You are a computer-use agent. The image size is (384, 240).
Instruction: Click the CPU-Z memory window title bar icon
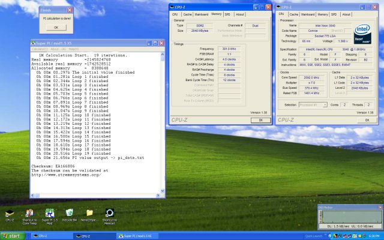click(x=172, y=7)
